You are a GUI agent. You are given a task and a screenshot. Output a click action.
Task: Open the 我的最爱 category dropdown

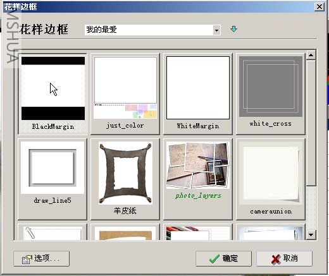(216, 30)
